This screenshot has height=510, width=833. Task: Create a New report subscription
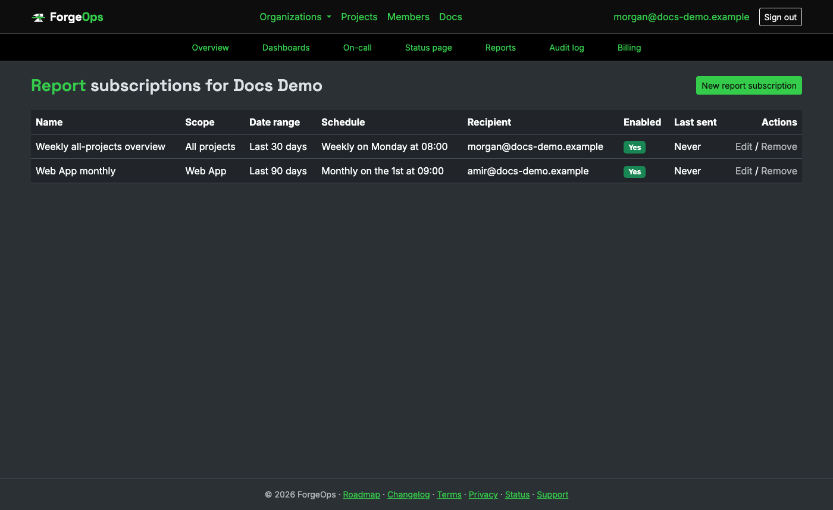pos(749,86)
